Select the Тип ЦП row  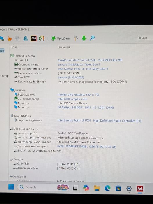[x=21, y=60]
